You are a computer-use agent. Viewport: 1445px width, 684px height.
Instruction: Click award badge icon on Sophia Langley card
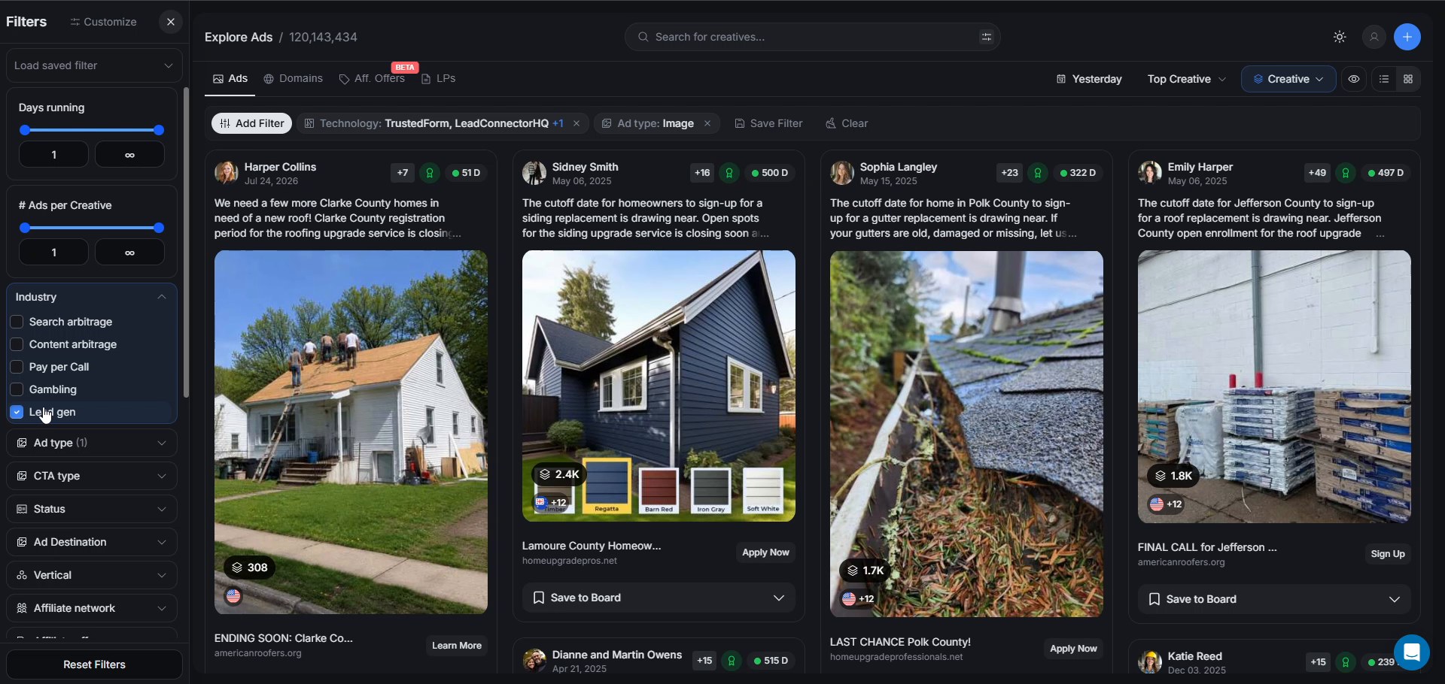pyautogui.click(x=1038, y=173)
